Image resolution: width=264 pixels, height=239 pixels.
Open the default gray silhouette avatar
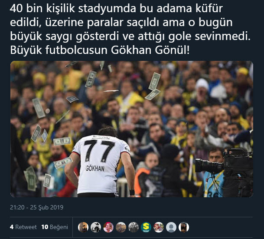(171, 227)
